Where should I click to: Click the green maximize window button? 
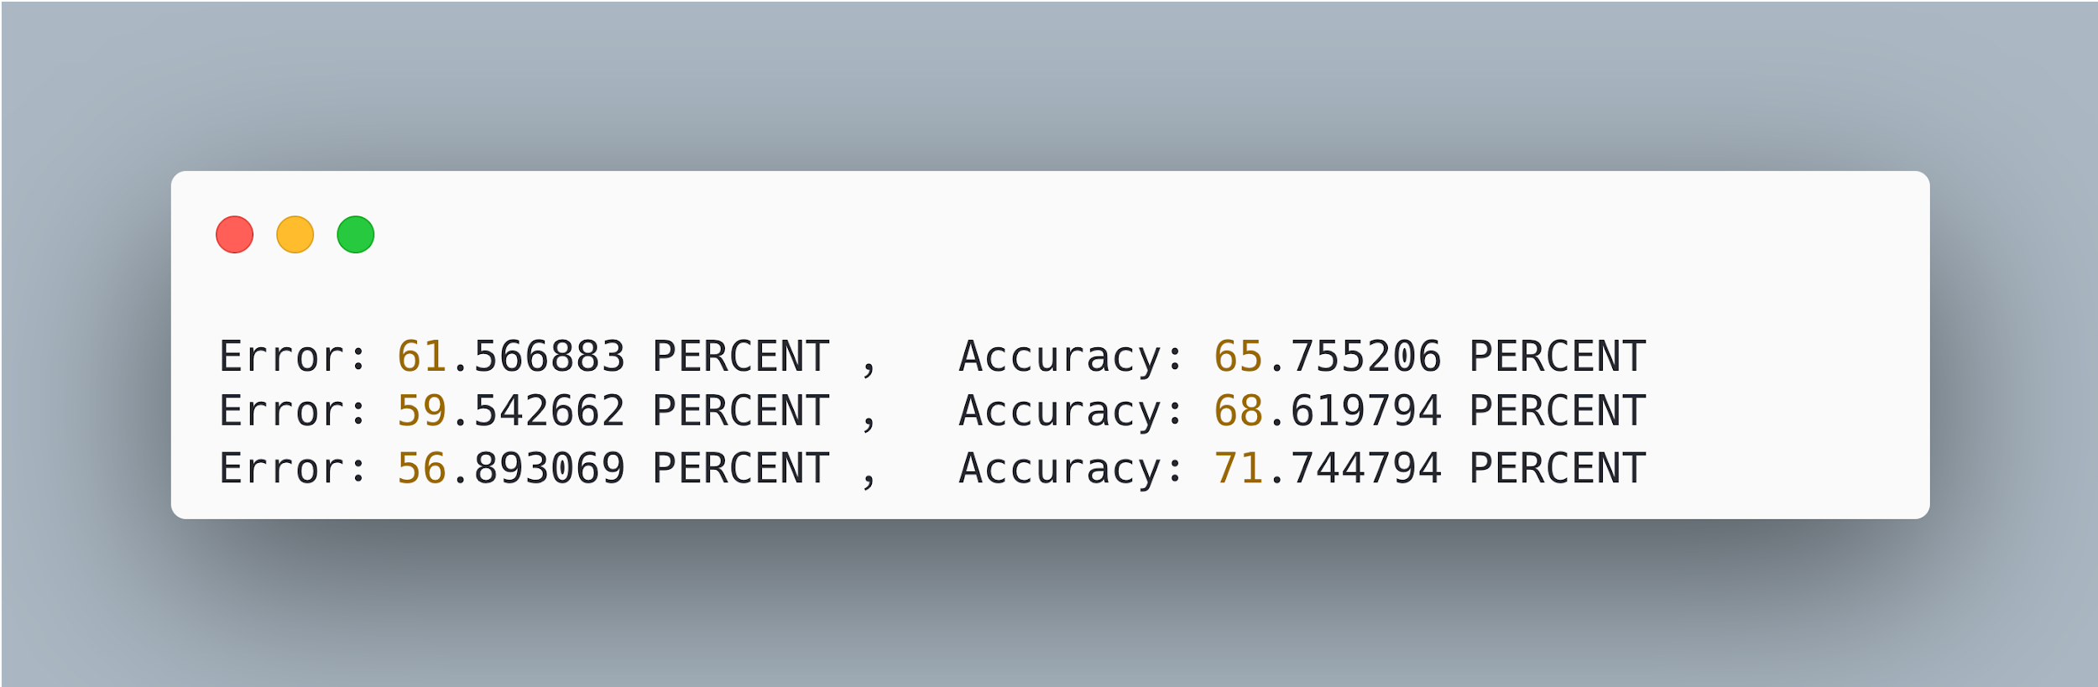pos(356,234)
